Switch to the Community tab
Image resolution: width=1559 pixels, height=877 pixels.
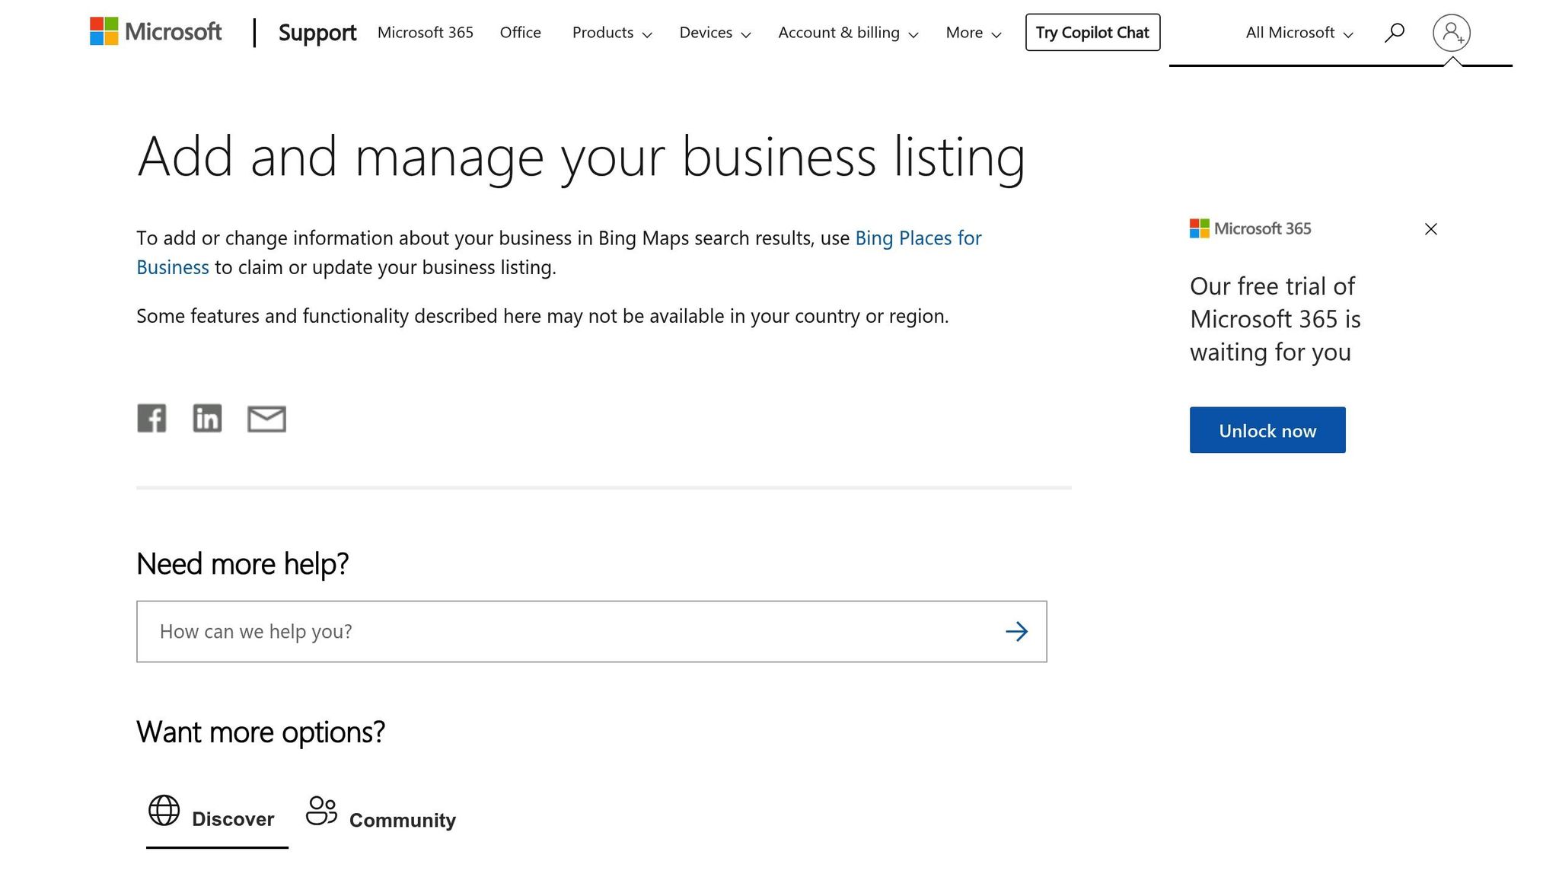(x=402, y=819)
